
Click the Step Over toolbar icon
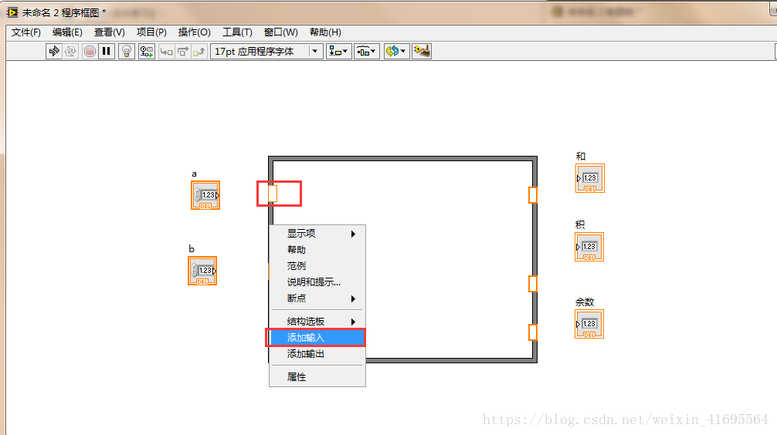coord(183,51)
